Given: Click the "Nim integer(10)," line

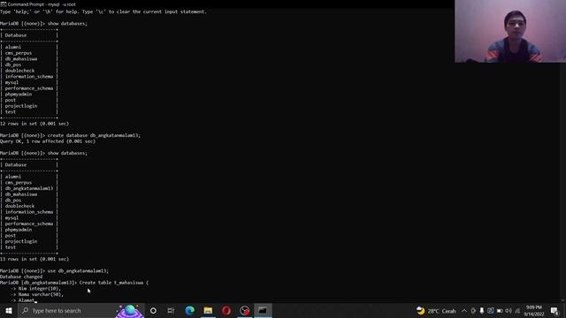Looking at the screenshot, I should click(39, 289).
